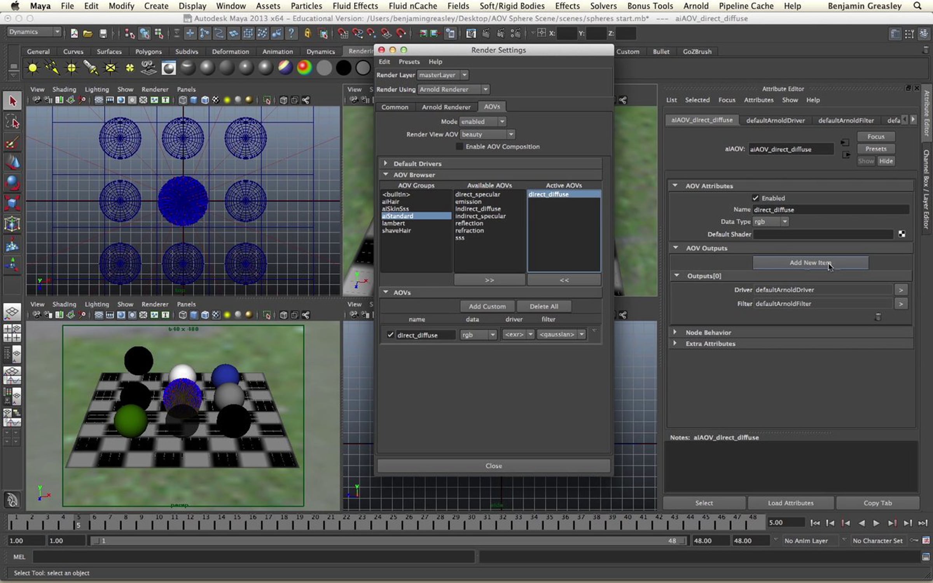Click the arrow beside Driver defaultArnoldDriver
Screen dimensions: 933x583
(901, 290)
